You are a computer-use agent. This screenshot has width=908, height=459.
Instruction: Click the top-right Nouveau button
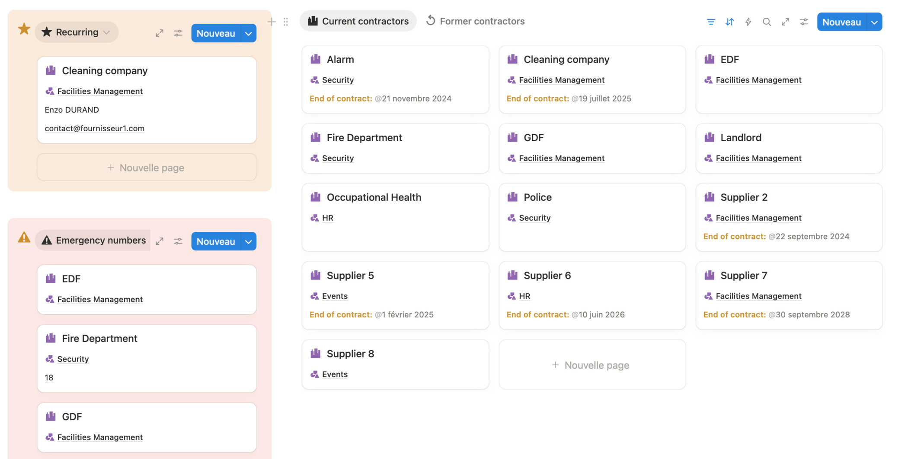[x=841, y=22]
